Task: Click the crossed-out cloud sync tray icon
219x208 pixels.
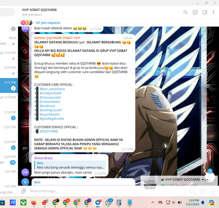Action: tap(160, 202)
